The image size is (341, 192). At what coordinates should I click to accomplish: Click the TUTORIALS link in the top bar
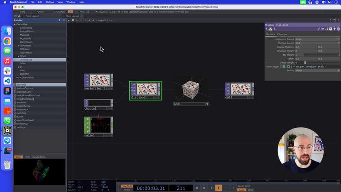click(x=58, y=12)
